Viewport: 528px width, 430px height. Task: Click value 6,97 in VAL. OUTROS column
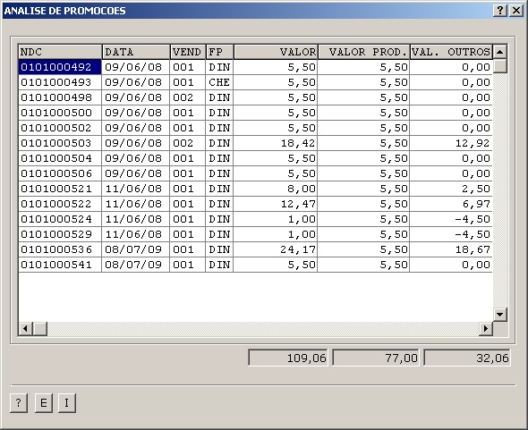pos(451,204)
